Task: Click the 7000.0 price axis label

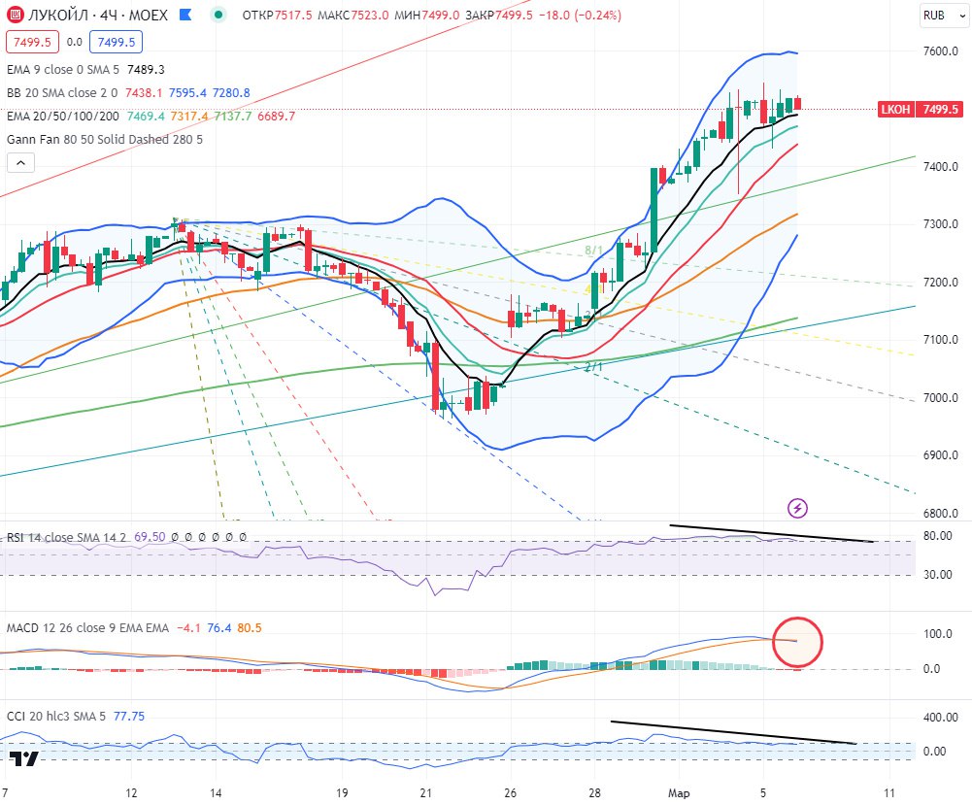Action: [940, 398]
